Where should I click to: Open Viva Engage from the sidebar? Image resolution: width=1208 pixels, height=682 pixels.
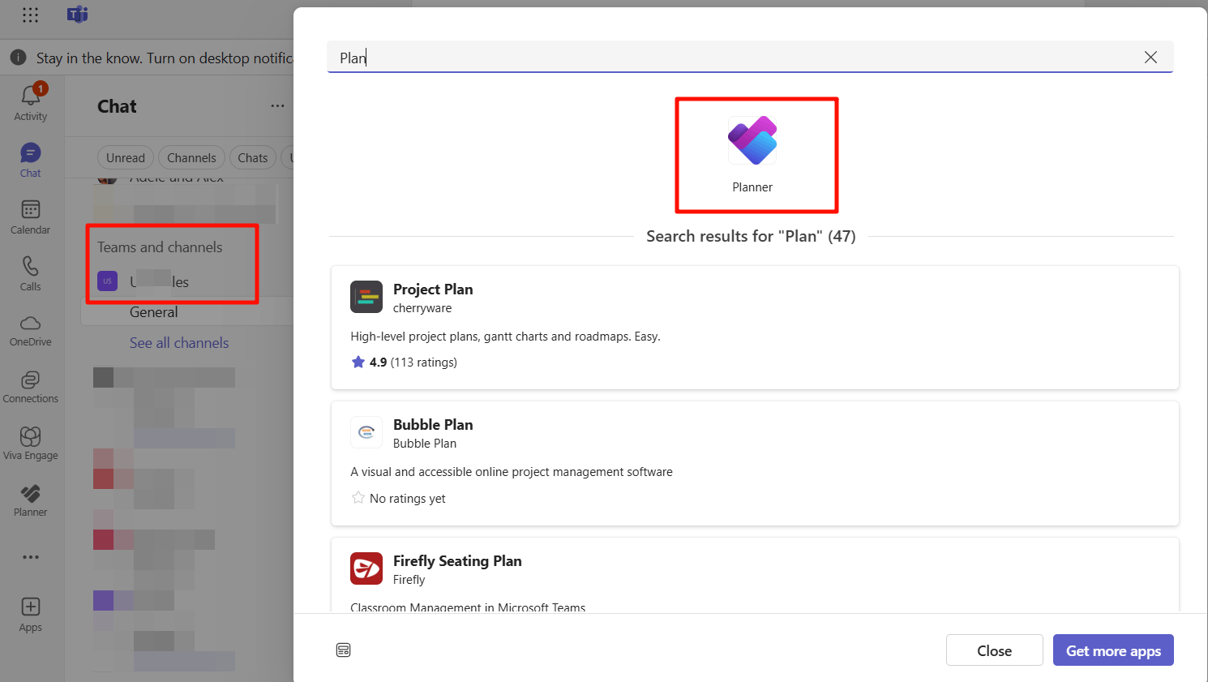point(31,444)
